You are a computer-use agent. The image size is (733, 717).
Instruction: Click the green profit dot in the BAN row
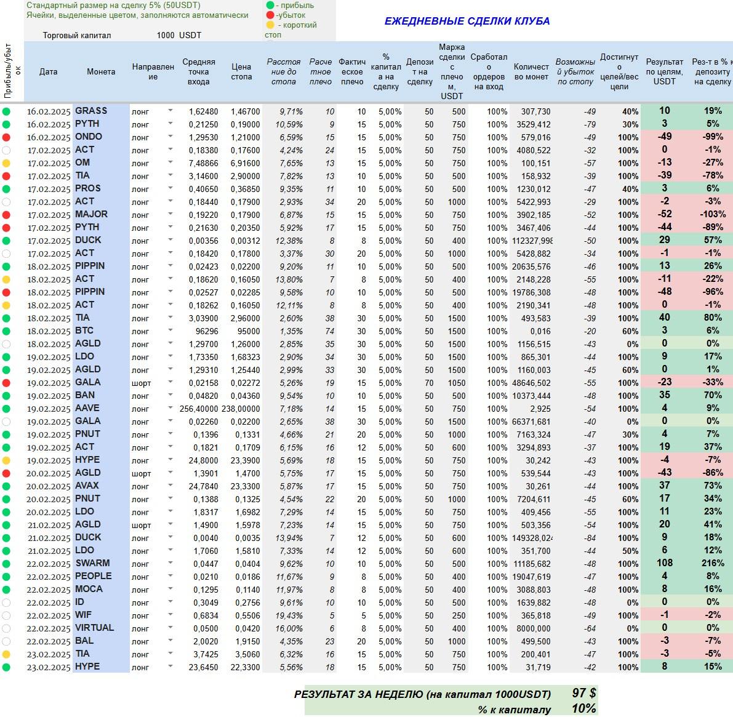[x=6, y=396]
